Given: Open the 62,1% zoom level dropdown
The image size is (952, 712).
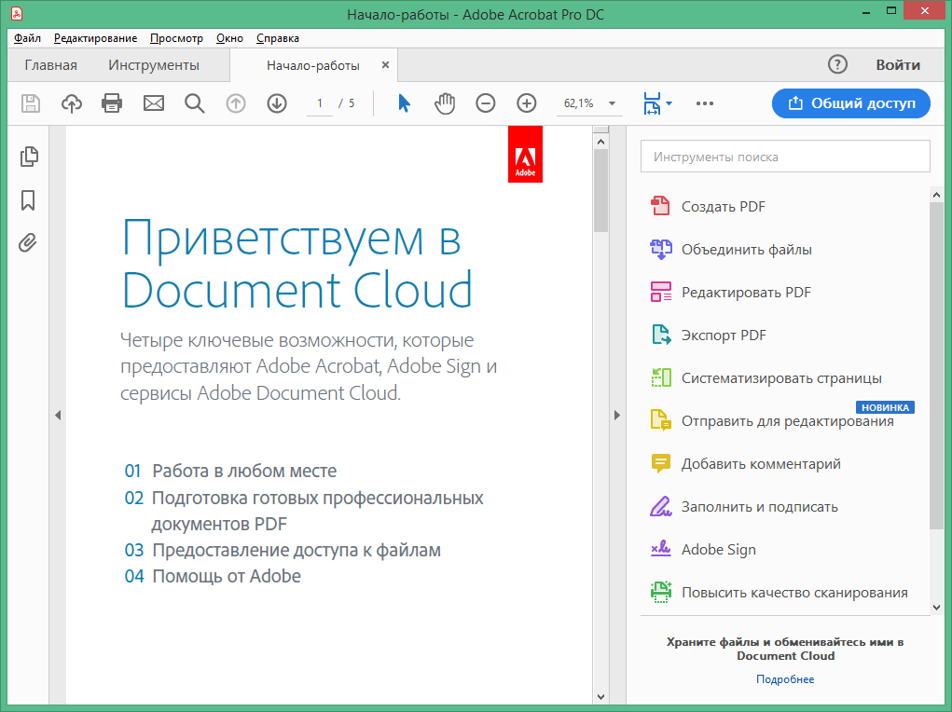Looking at the screenshot, I should (612, 103).
